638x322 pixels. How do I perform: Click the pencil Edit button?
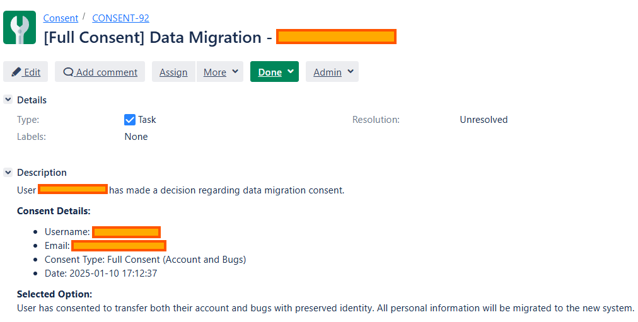tap(26, 72)
